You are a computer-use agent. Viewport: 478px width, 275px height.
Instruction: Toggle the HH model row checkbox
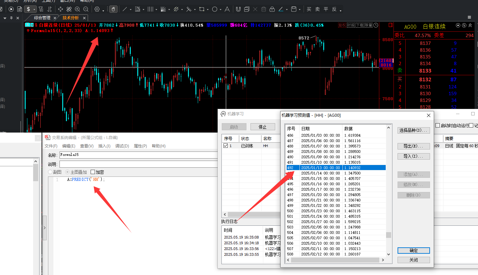tap(226, 146)
